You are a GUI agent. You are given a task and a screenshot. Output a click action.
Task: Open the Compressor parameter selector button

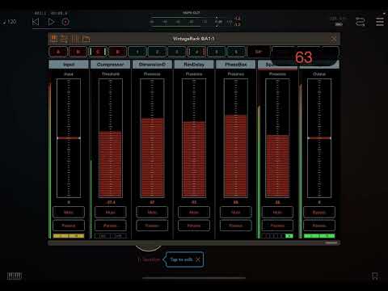111,226
